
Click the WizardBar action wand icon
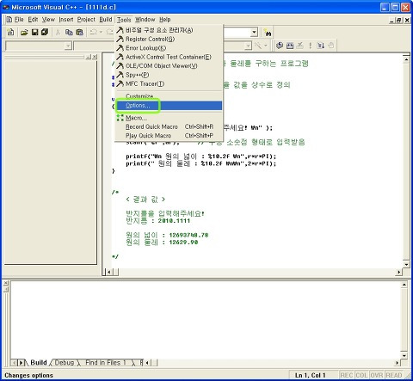[x=258, y=46]
